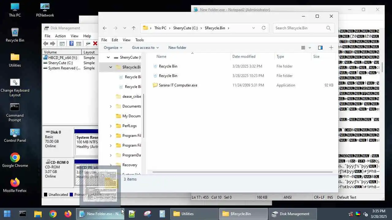Expand the PerfLogs tree folder
The image size is (392, 220).
[111, 126]
